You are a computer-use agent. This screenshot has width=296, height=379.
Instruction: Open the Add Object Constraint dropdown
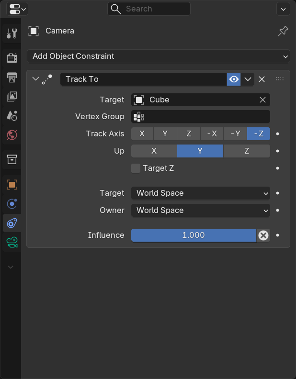coord(159,56)
